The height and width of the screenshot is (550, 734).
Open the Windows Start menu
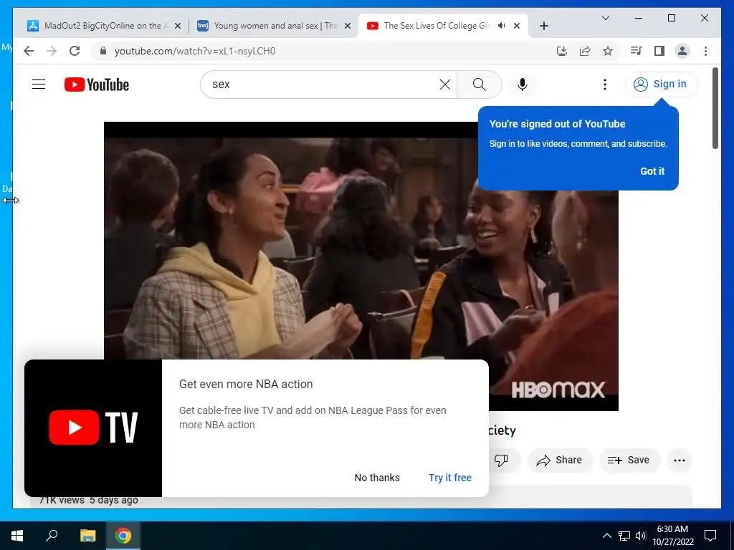coord(17,536)
